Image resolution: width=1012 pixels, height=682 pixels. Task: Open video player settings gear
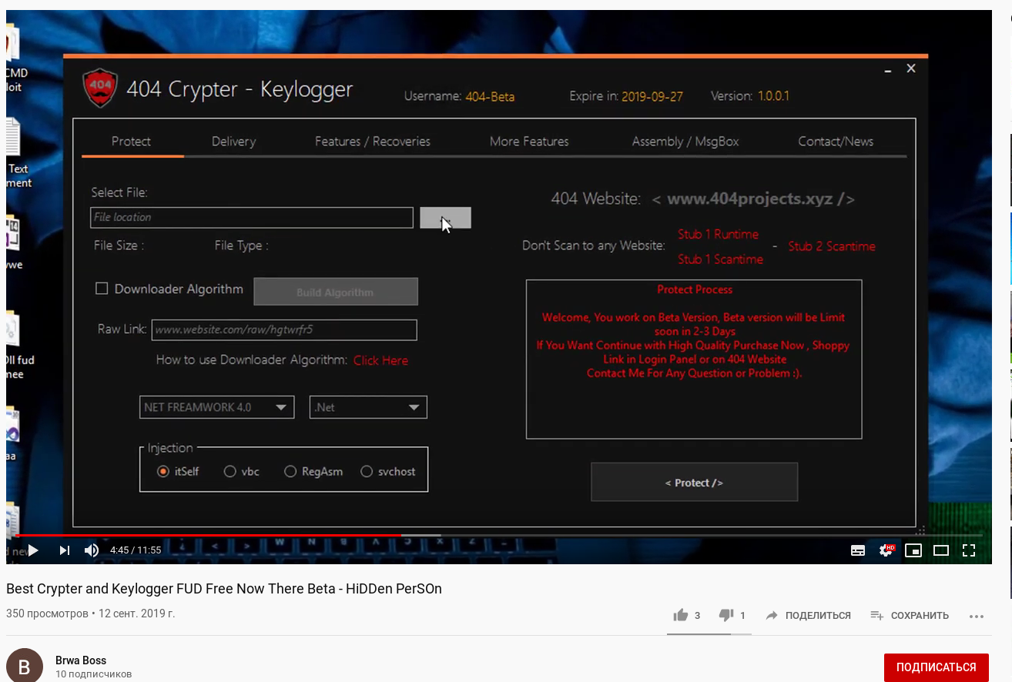pos(886,550)
